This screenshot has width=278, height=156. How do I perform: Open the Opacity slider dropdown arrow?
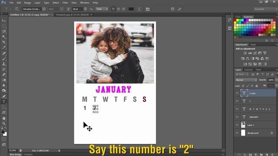276,80
